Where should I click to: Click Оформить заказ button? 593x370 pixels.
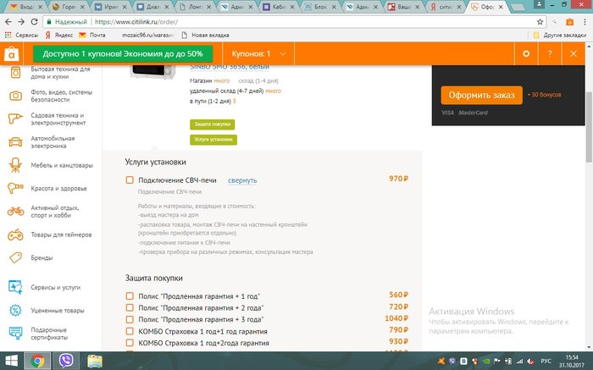[481, 95]
